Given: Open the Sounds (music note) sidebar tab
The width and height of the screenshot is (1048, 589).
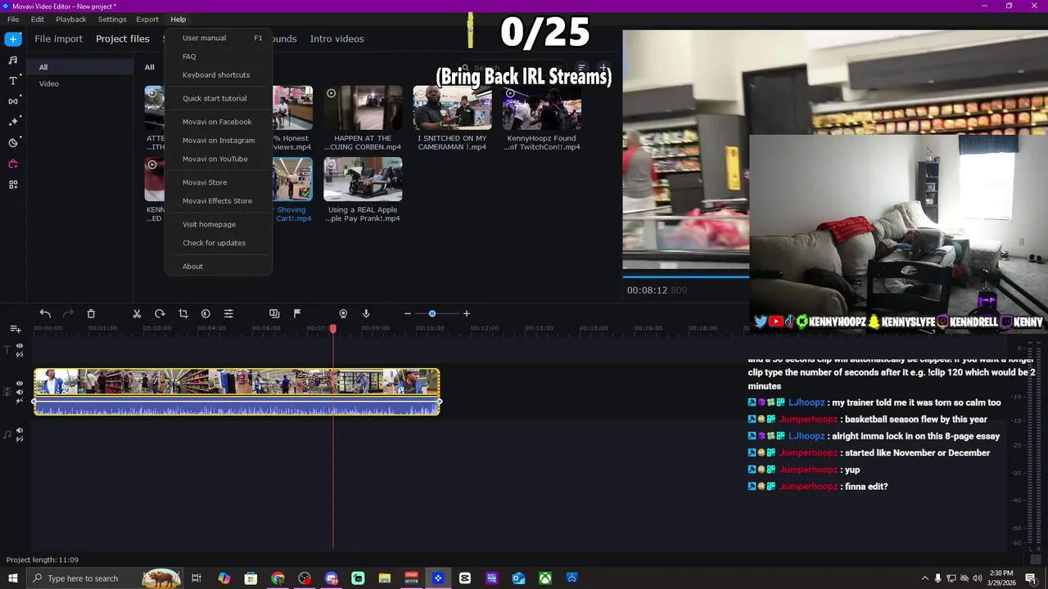Looking at the screenshot, I should pos(13,61).
